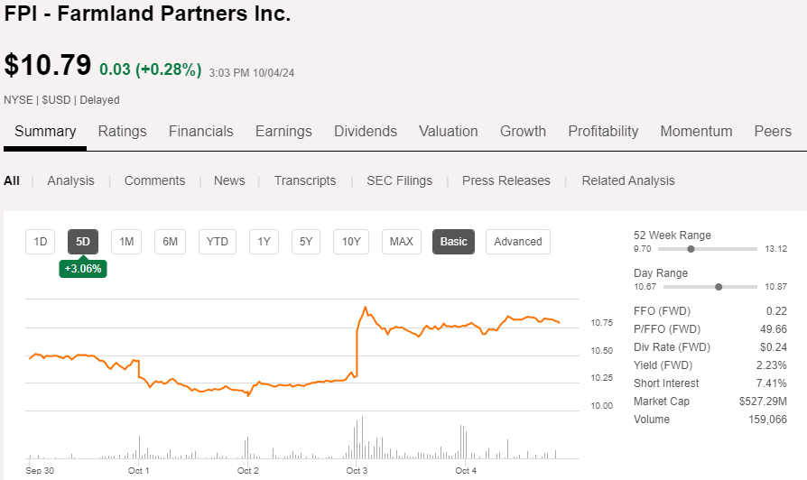Switch chart range to 5Y

[306, 241]
